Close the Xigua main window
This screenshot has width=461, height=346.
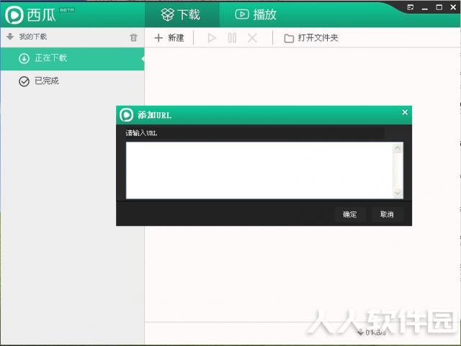(453, 8)
